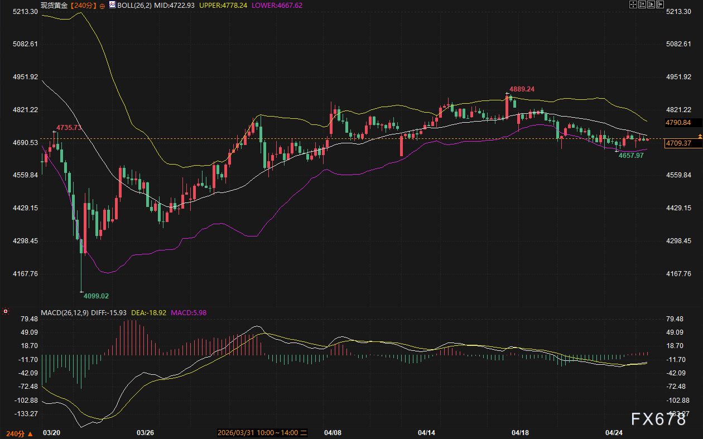Click the orange circled-plus icon beside 240分

click(102, 5)
